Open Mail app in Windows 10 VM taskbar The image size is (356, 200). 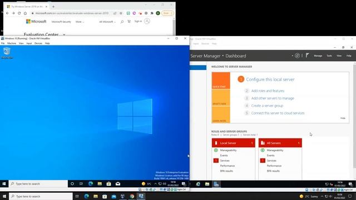[x=118, y=184]
